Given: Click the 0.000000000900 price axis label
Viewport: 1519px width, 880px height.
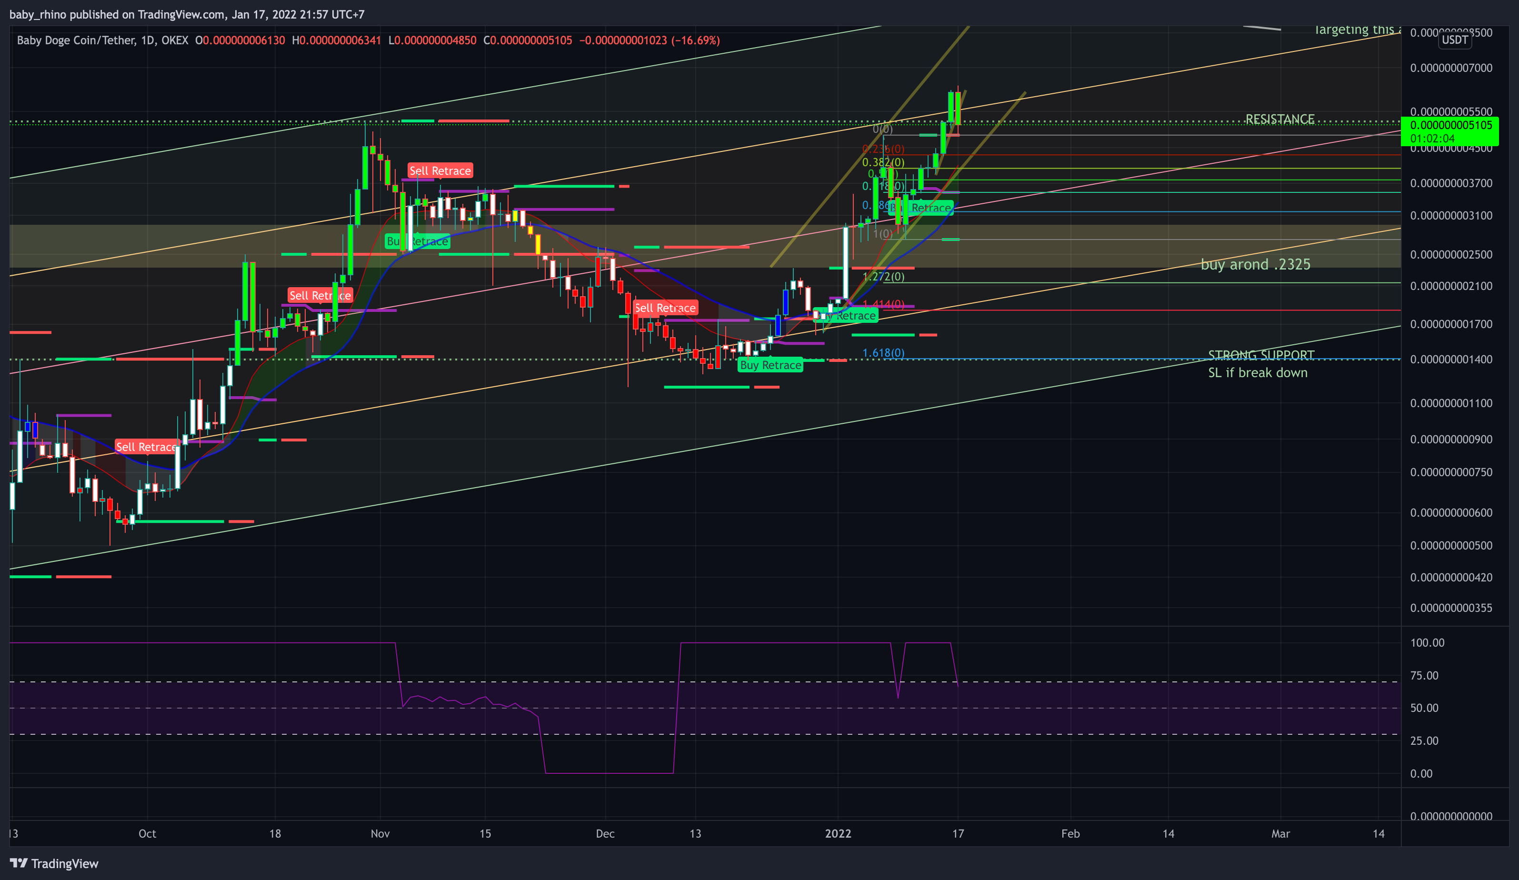Looking at the screenshot, I should coord(1451,439).
